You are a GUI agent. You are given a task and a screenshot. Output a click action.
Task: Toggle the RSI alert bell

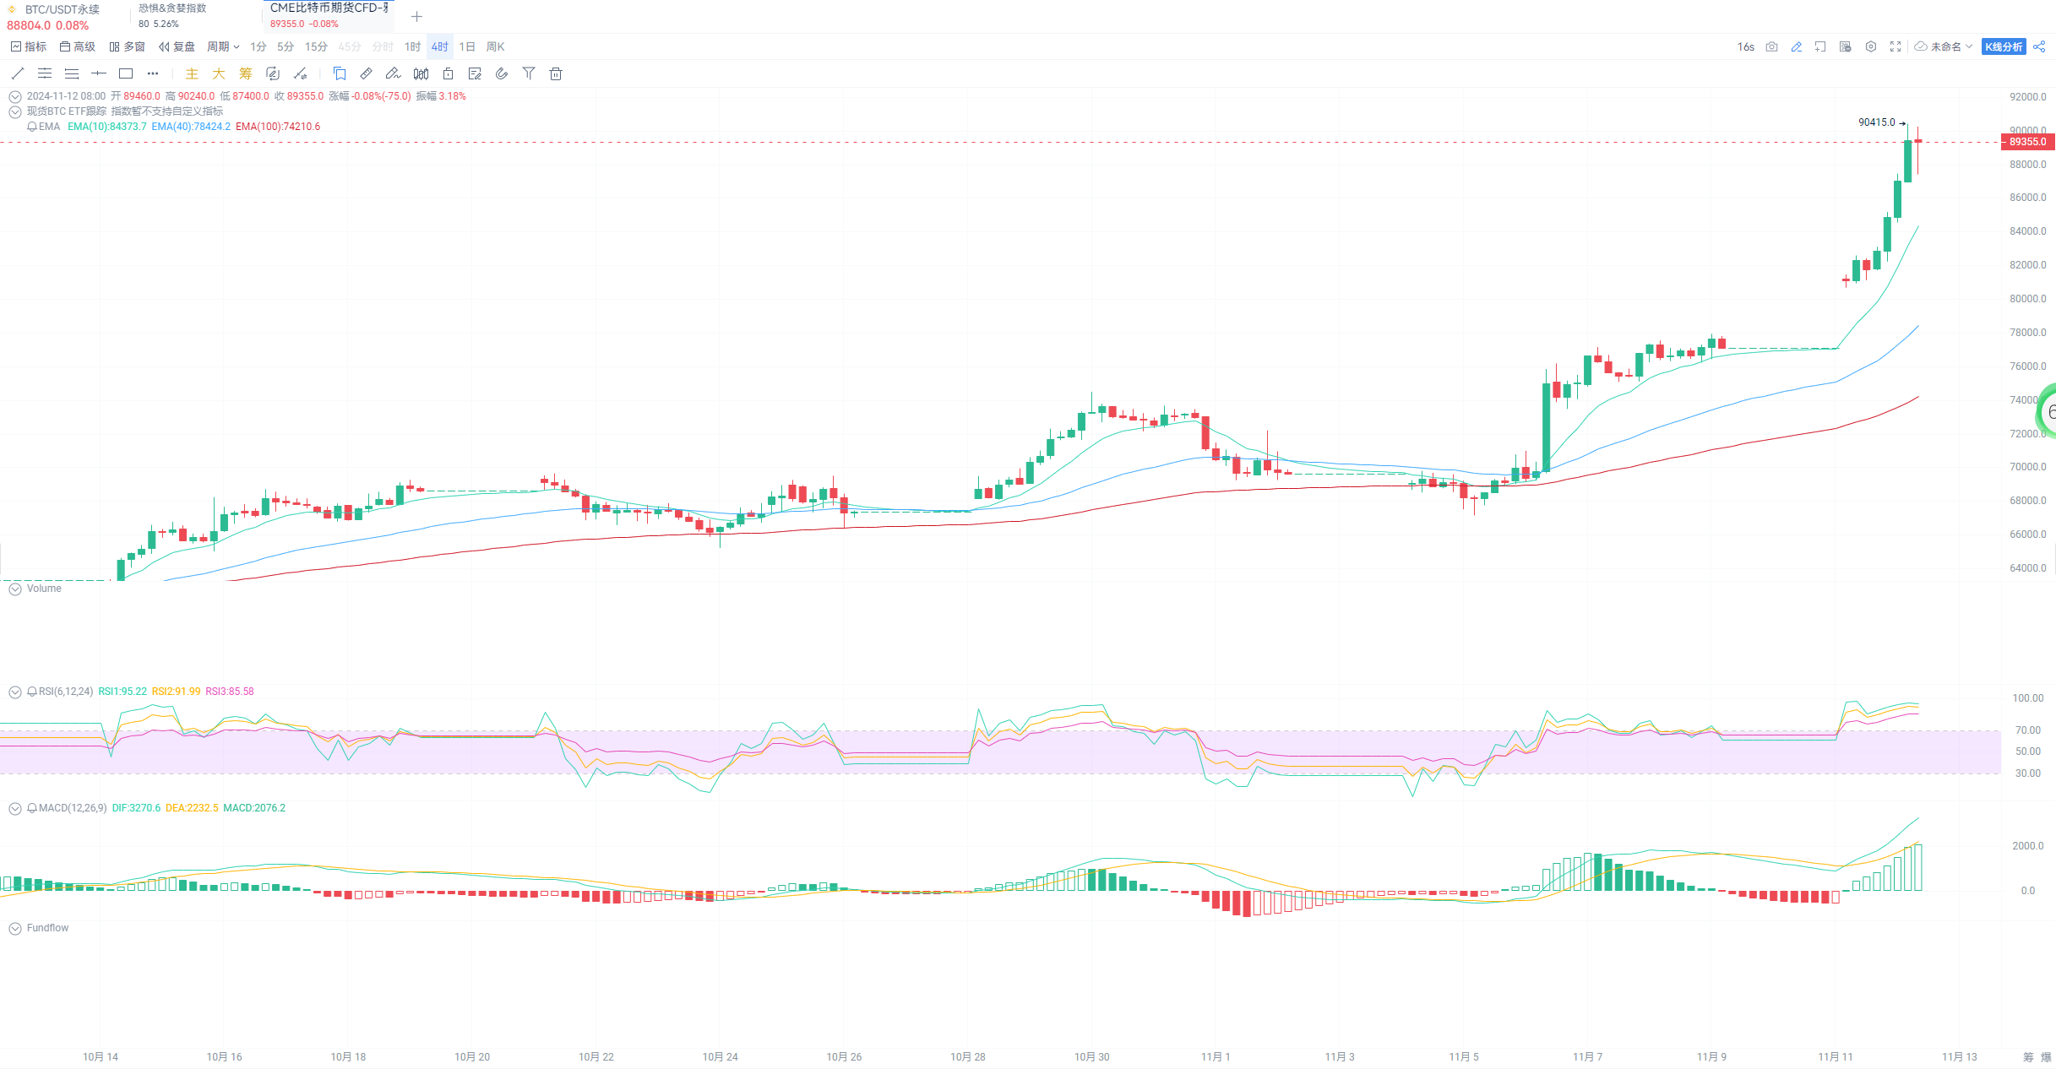32,692
